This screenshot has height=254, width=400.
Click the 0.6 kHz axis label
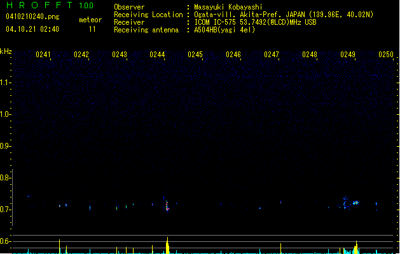tap(5, 241)
